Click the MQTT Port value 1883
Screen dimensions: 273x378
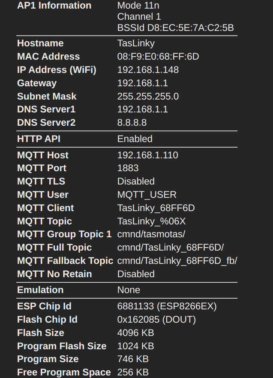(128, 168)
